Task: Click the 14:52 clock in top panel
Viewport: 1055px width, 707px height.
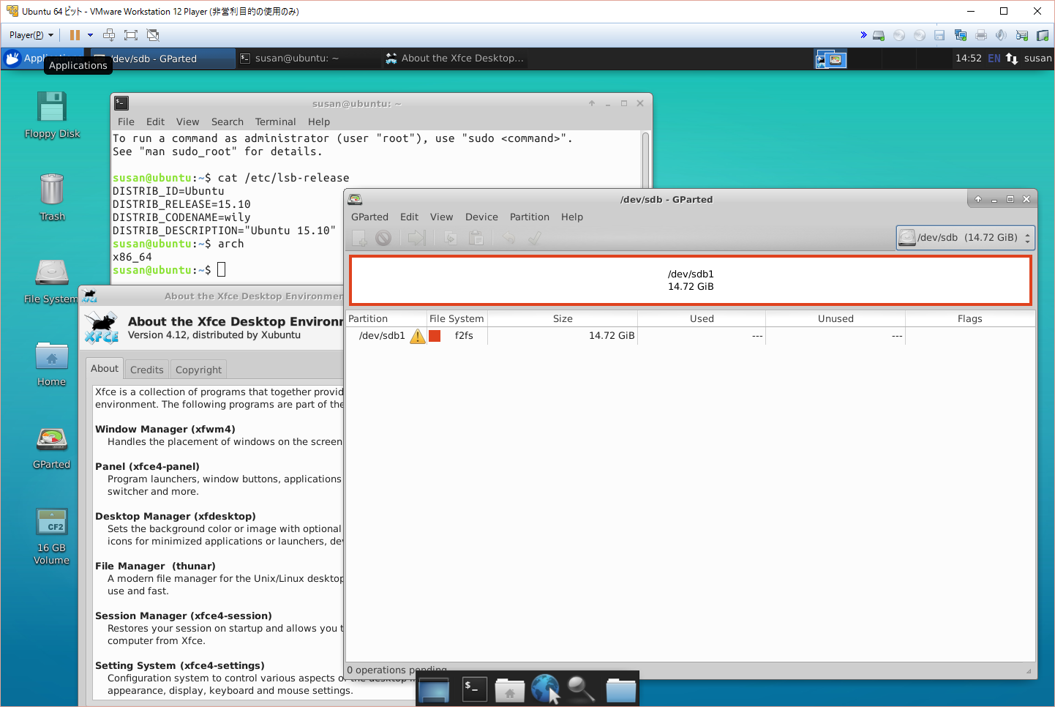Action: coord(968,59)
